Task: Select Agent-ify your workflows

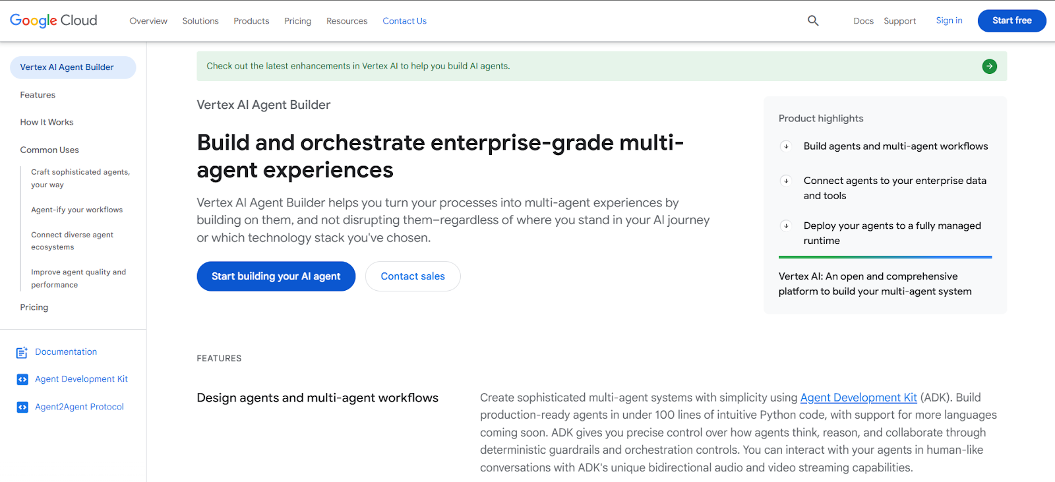Action: 76,210
